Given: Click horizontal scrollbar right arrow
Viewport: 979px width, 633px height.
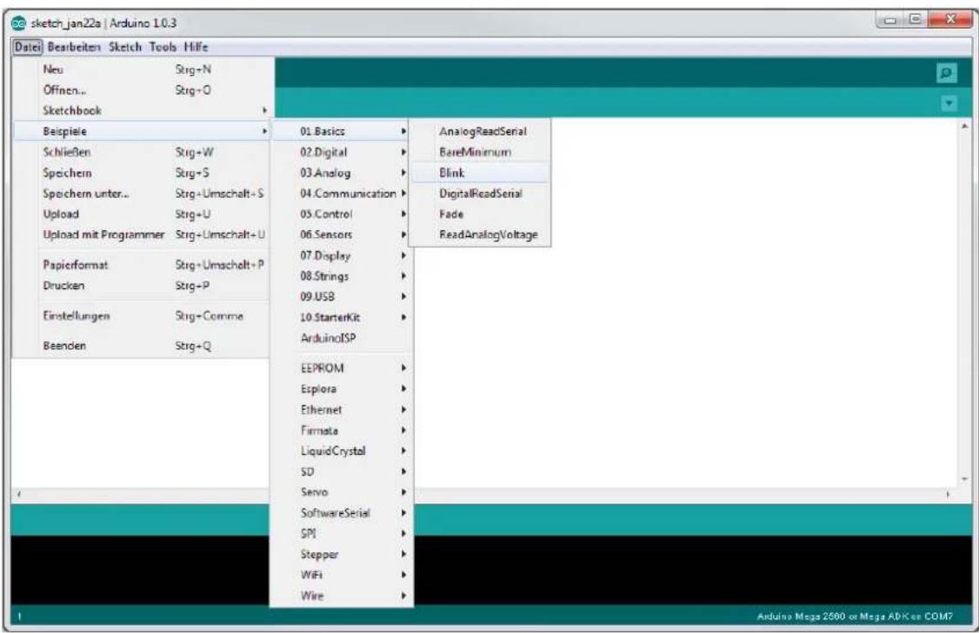Looking at the screenshot, I should coord(948,494).
